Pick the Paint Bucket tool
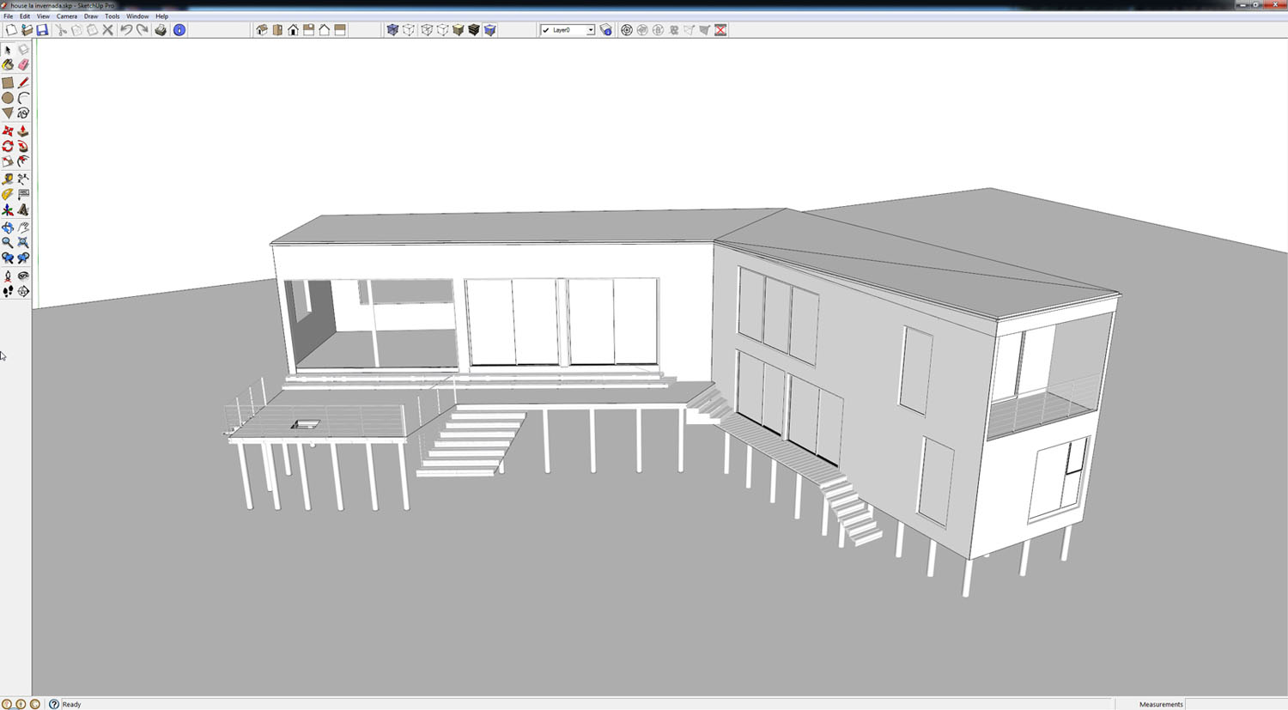Viewport: 1288px width, 710px height. pyautogui.click(x=8, y=65)
